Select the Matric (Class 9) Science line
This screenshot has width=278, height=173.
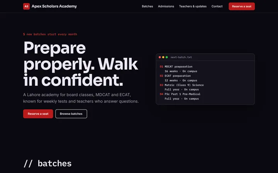(x=184, y=85)
